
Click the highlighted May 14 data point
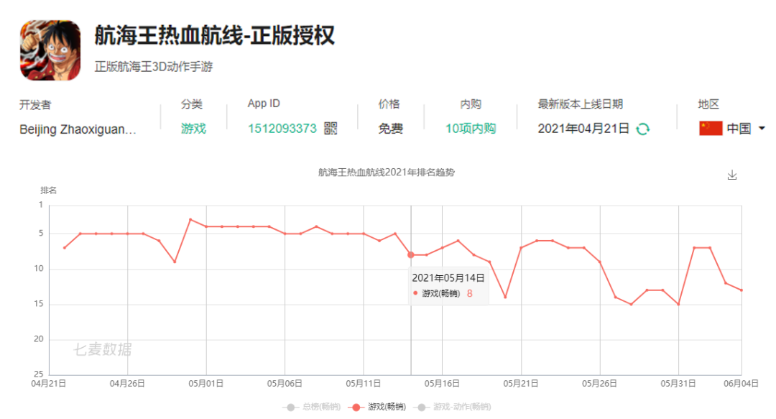[x=411, y=255]
